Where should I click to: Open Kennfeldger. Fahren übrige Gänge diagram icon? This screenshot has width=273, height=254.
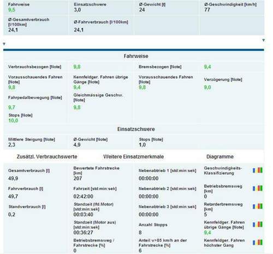click(258, 225)
